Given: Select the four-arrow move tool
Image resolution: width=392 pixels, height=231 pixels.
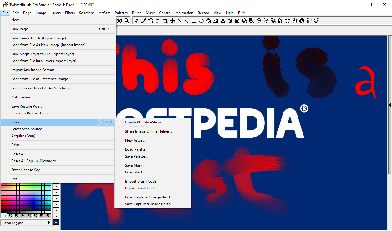Looking at the screenshot, I should pyautogui.click(x=172, y=21).
